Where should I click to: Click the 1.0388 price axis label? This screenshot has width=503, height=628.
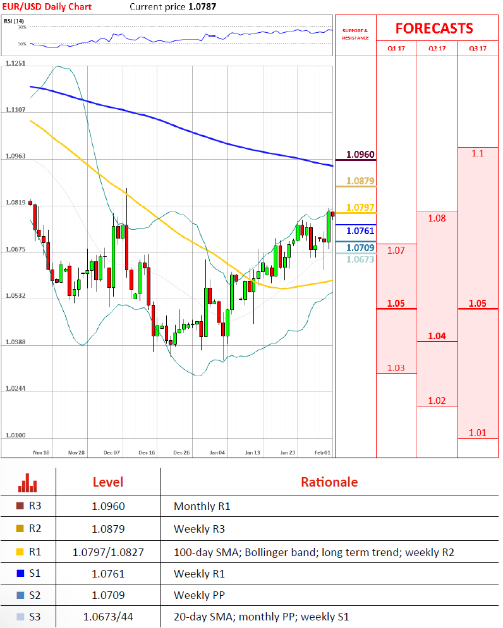pyautogui.click(x=15, y=341)
